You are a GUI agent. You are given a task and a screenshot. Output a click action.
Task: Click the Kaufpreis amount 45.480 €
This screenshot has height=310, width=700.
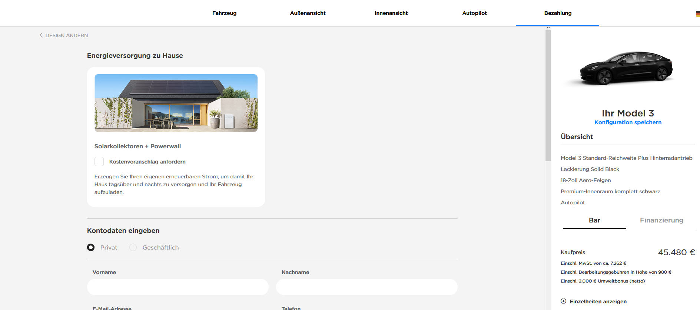[676, 253]
